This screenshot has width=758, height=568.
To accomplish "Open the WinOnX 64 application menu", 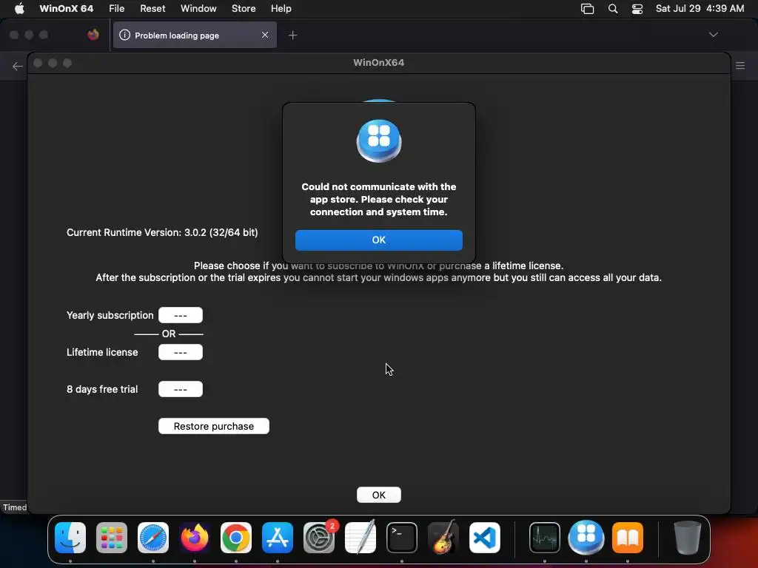I will 66,9.
